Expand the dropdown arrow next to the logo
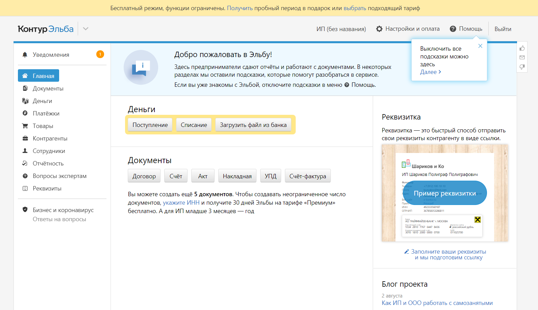Screen dimensions: 538x310 (x=86, y=29)
